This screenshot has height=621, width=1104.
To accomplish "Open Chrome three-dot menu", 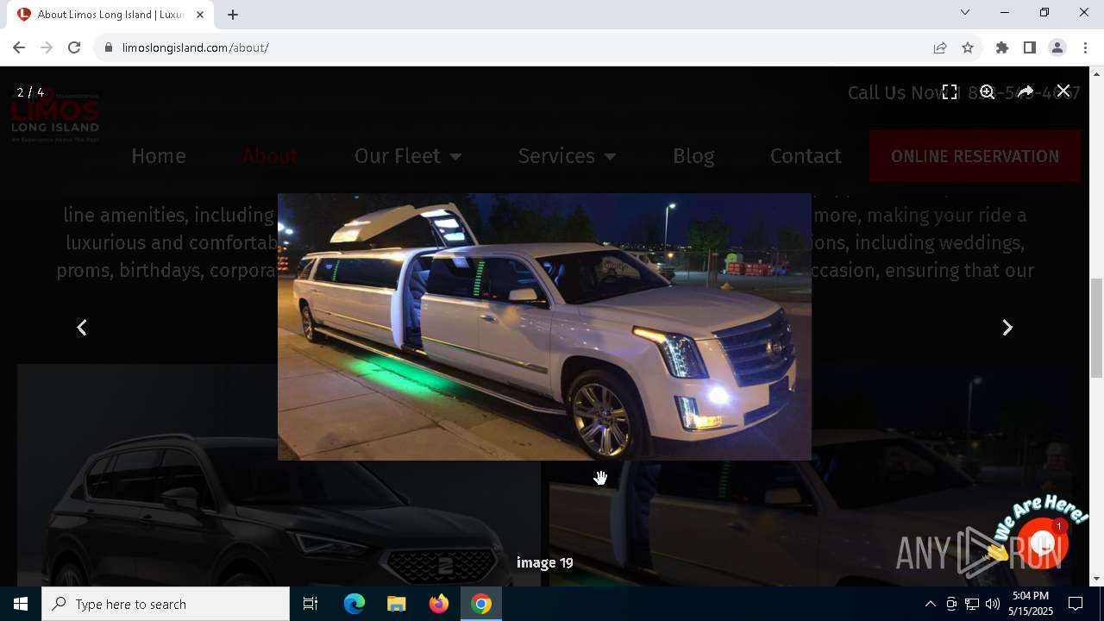I will (x=1085, y=47).
